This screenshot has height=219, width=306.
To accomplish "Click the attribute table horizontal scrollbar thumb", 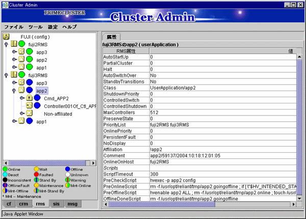I will tap(162, 204).
